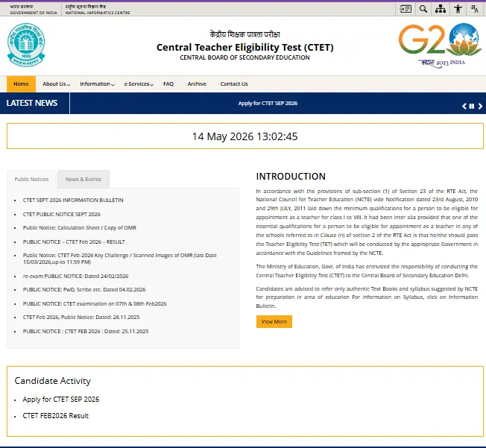Open re-exam PUBLIC NOTICE dated 24/02/2026
The height and width of the screenshot is (448, 486).
pyautogui.click(x=75, y=276)
